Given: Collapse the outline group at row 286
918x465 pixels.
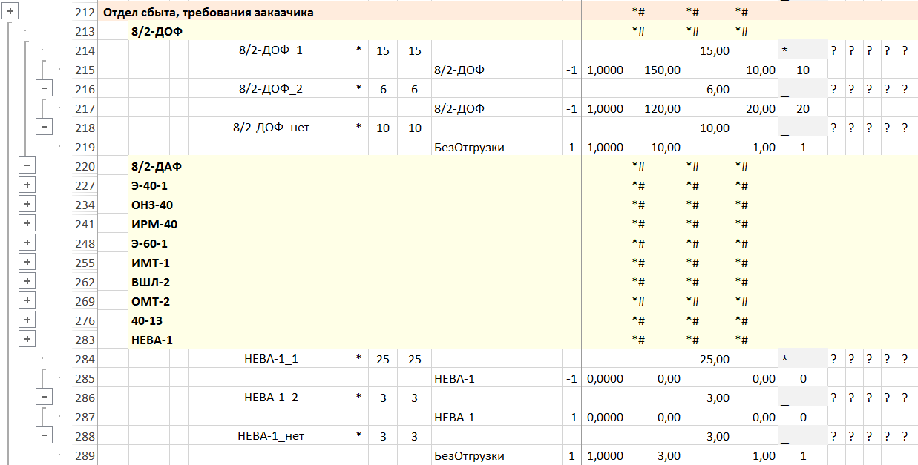Looking at the screenshot, I should tap(45, 397).
